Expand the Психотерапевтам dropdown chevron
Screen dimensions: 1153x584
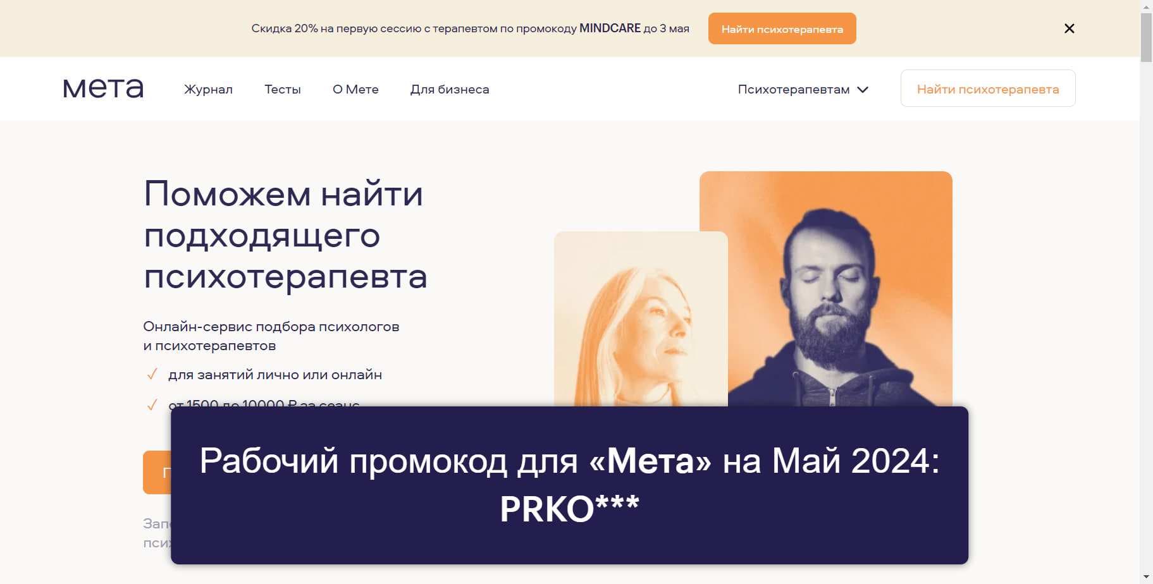863,90
